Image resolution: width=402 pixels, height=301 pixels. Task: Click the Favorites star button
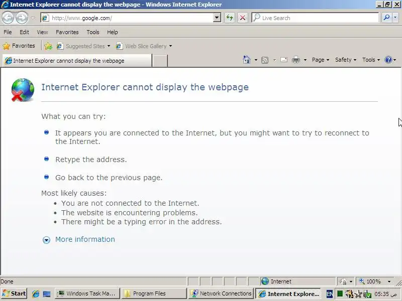pos(19,46)
